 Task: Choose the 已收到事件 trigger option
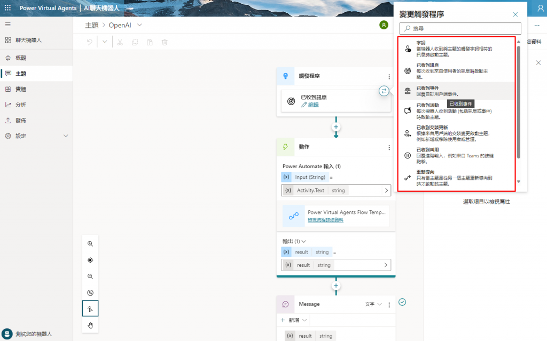(456, 91)
